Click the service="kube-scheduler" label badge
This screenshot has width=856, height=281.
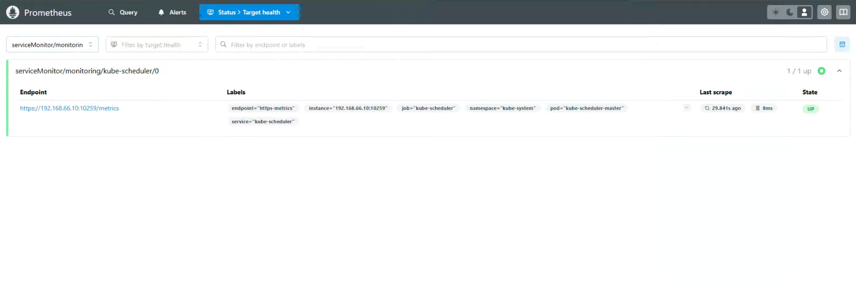(263, 121)
